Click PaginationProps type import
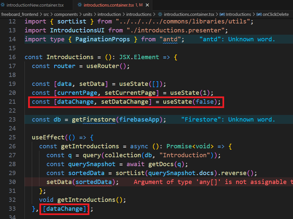293x219 pixels. point(103,39)
